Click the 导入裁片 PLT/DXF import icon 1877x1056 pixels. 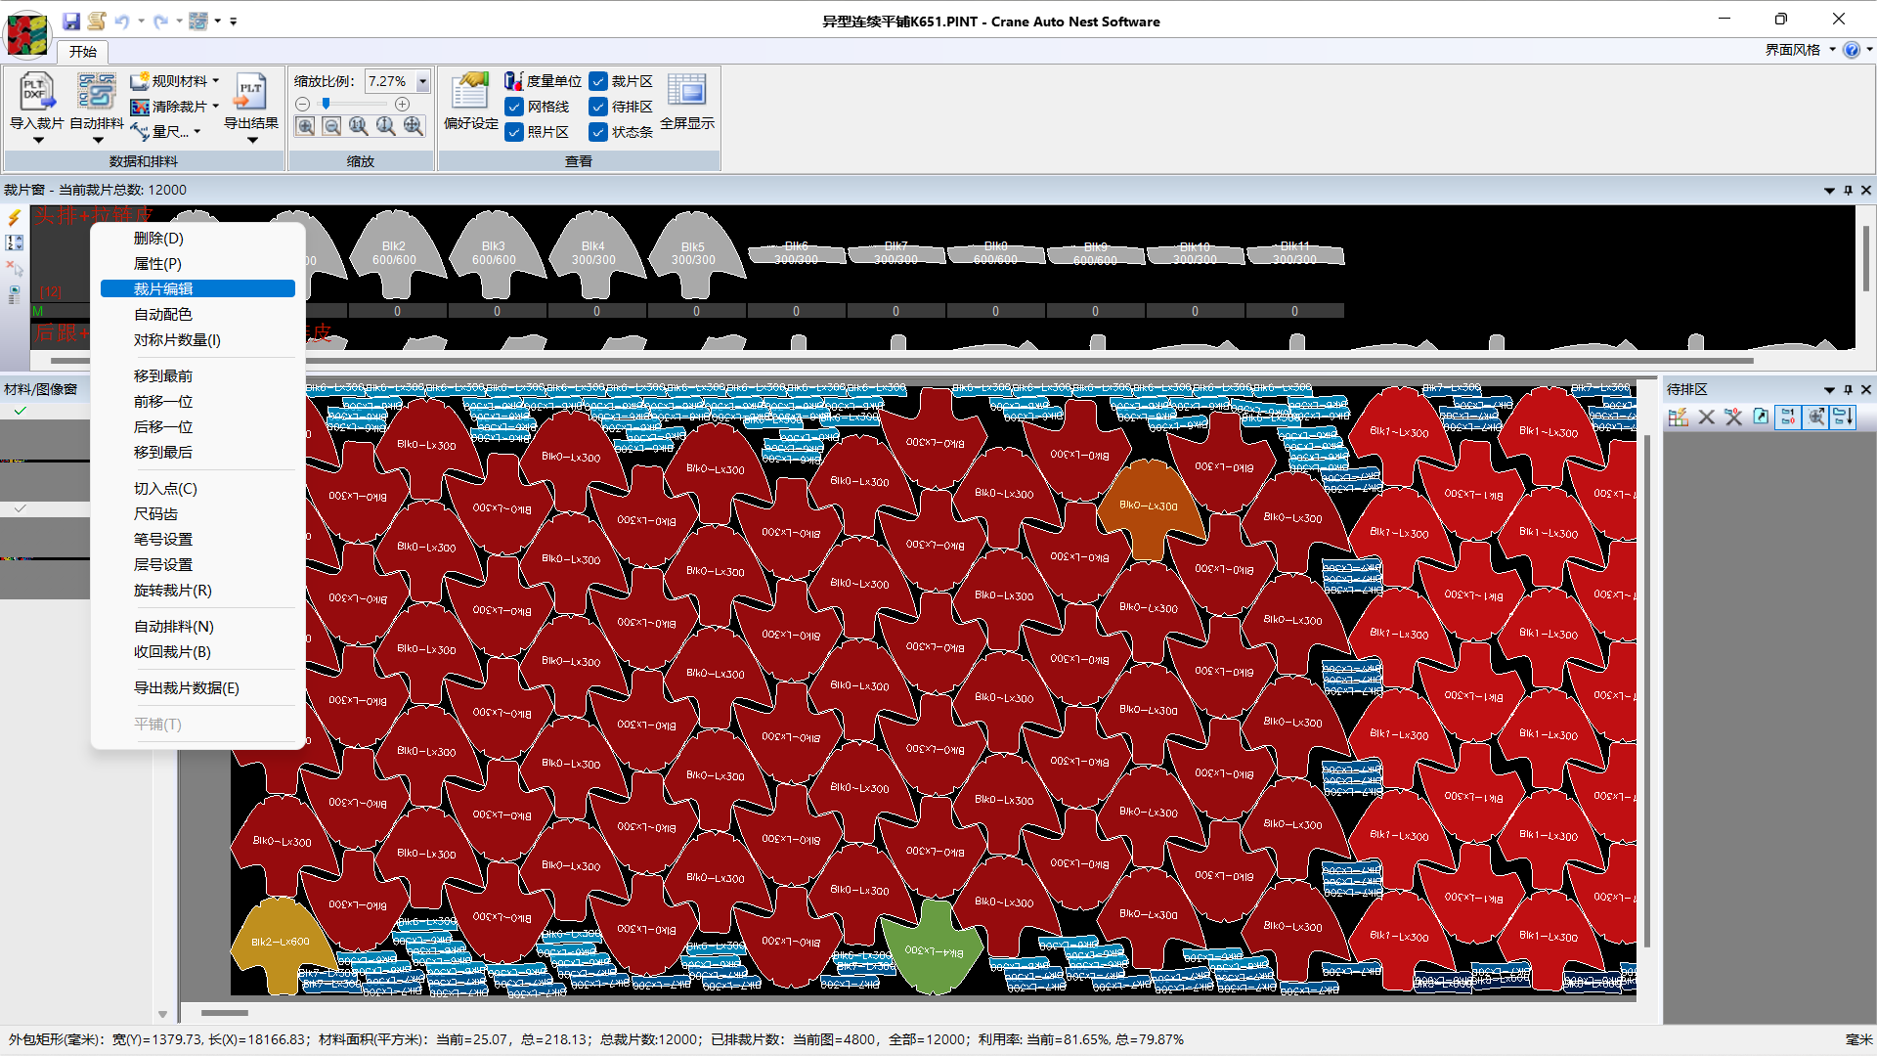[x=37, y=93]
